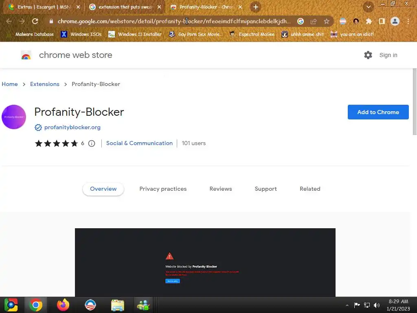Viewport: 417px width, 313px height.
Task: Open the Espectral McGee bookmark
Action: click(252, 34)
